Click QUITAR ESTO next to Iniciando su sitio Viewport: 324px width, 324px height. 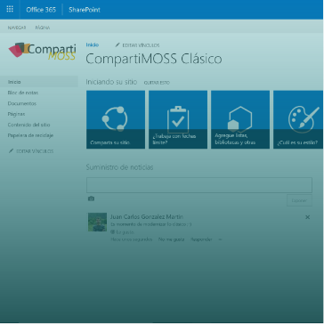[157, 83]
